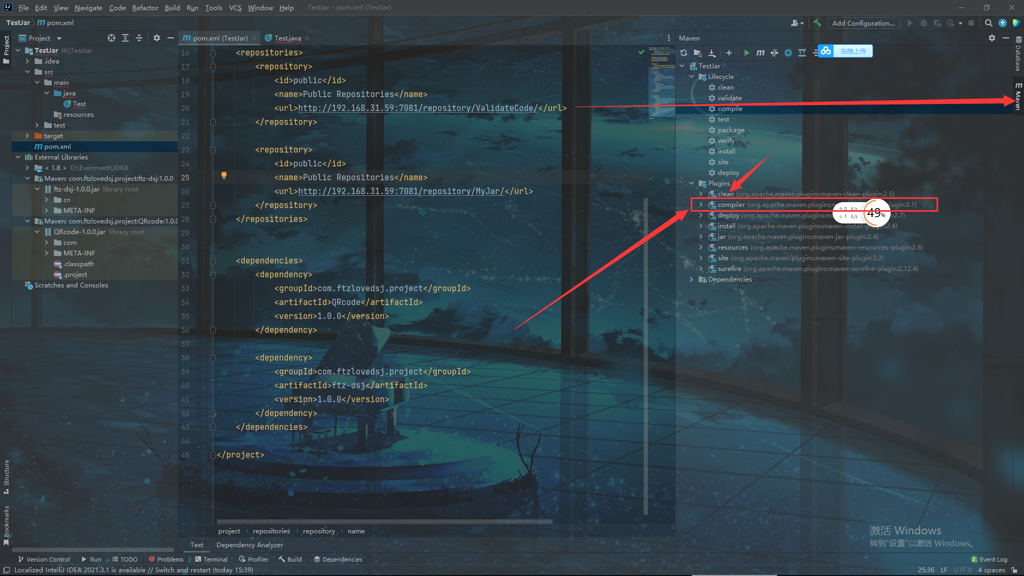Viewport: 1024px width, 576px height.
Task: Select Test class in Project tree
Action: 79,104
